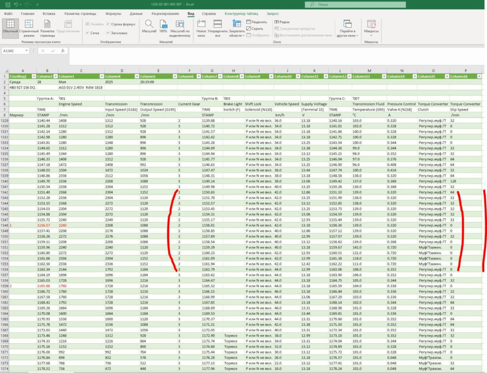Click the Скрыть window button
The image size is (487, 373).
(x=255, y=29)
